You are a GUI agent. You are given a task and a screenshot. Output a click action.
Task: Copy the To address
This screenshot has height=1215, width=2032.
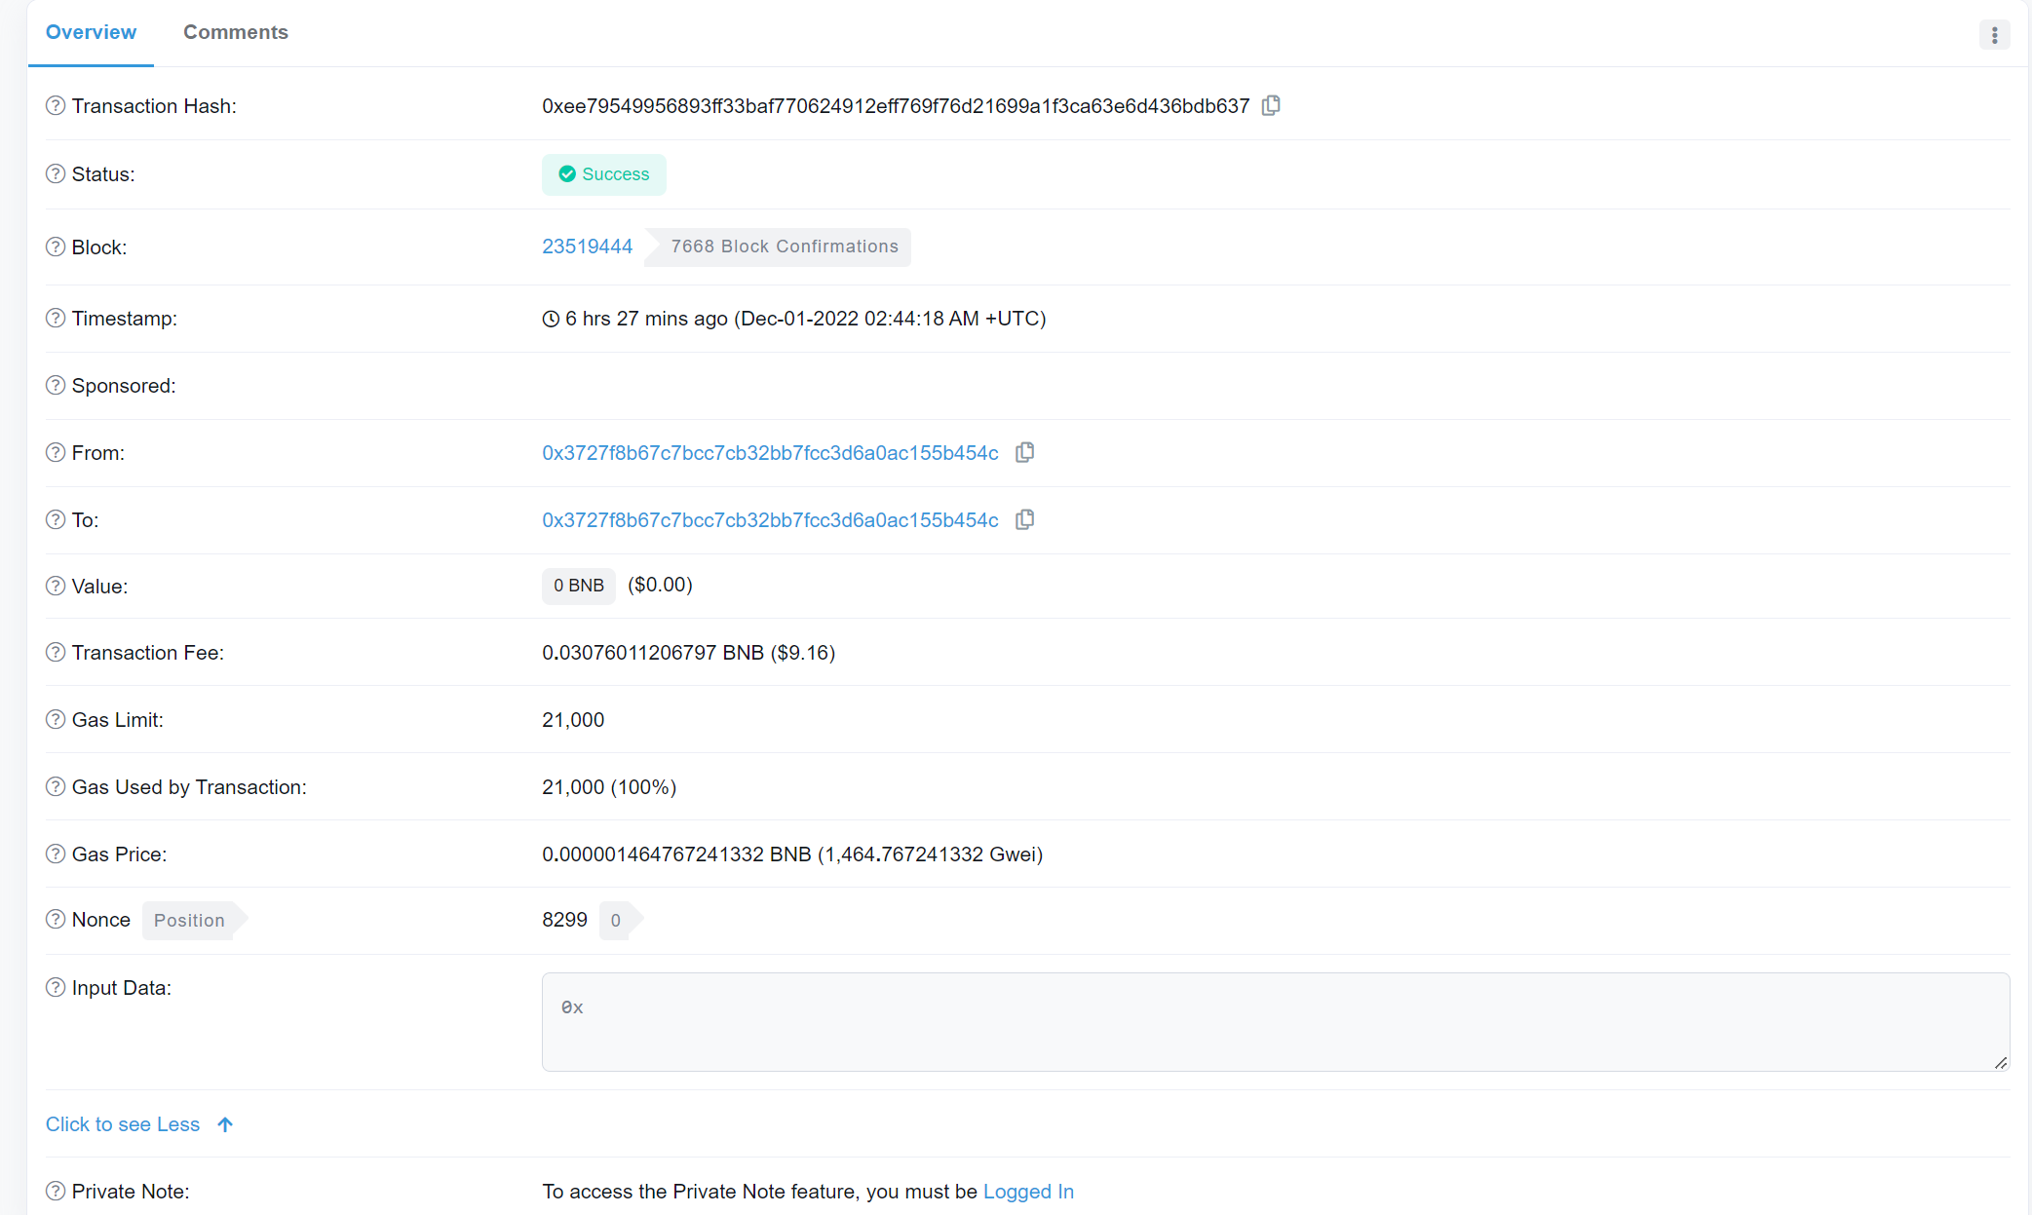1024,519
